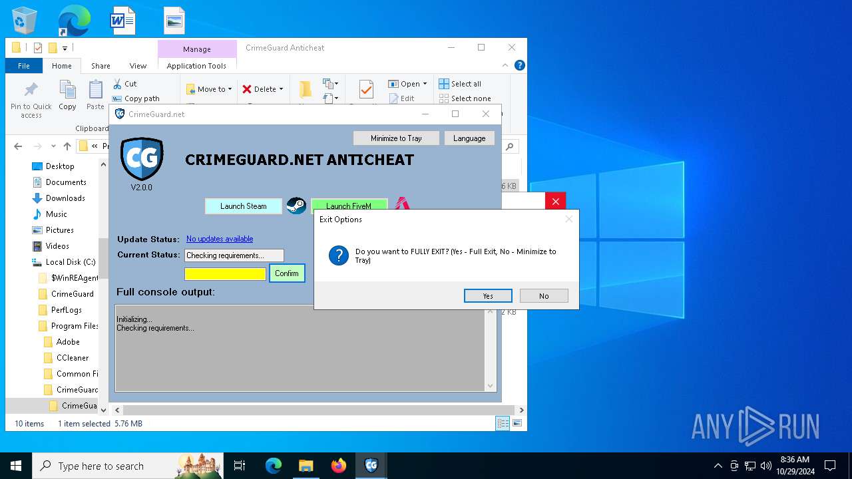Click Copy path in ribbon
Viewport: 852px width, 479px height.
point(136,98)
